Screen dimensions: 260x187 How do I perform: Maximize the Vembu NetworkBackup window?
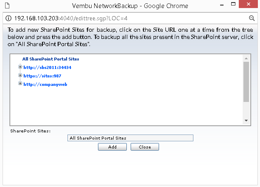pos(233,4)
